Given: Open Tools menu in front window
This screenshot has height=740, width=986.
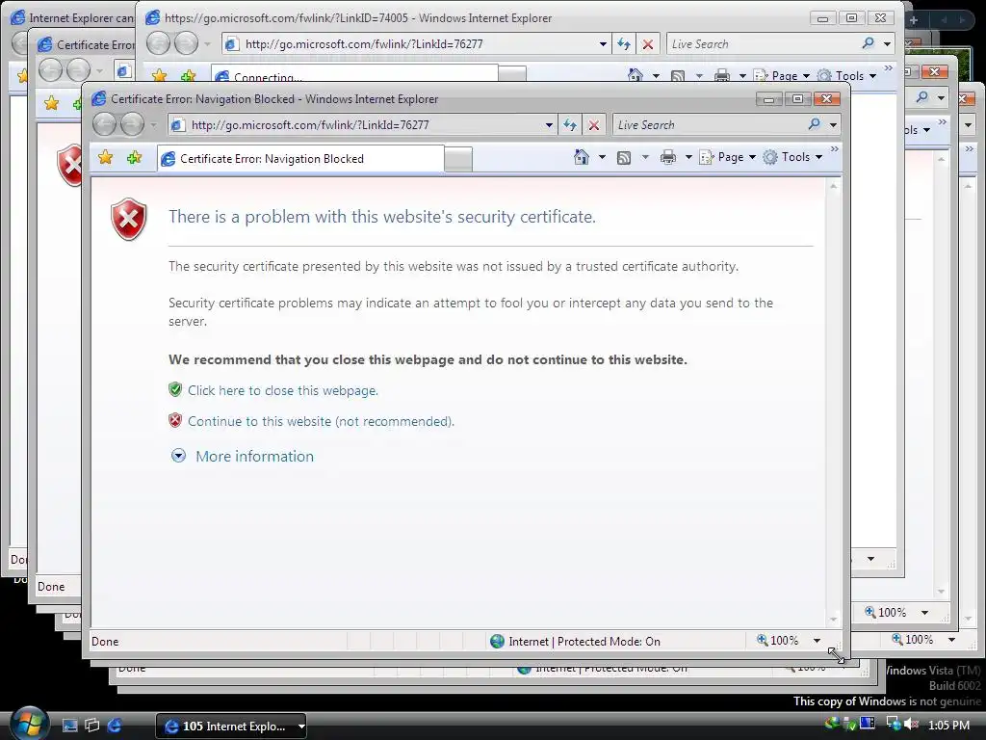Looking at the screenshot, I should coord(792,157).
